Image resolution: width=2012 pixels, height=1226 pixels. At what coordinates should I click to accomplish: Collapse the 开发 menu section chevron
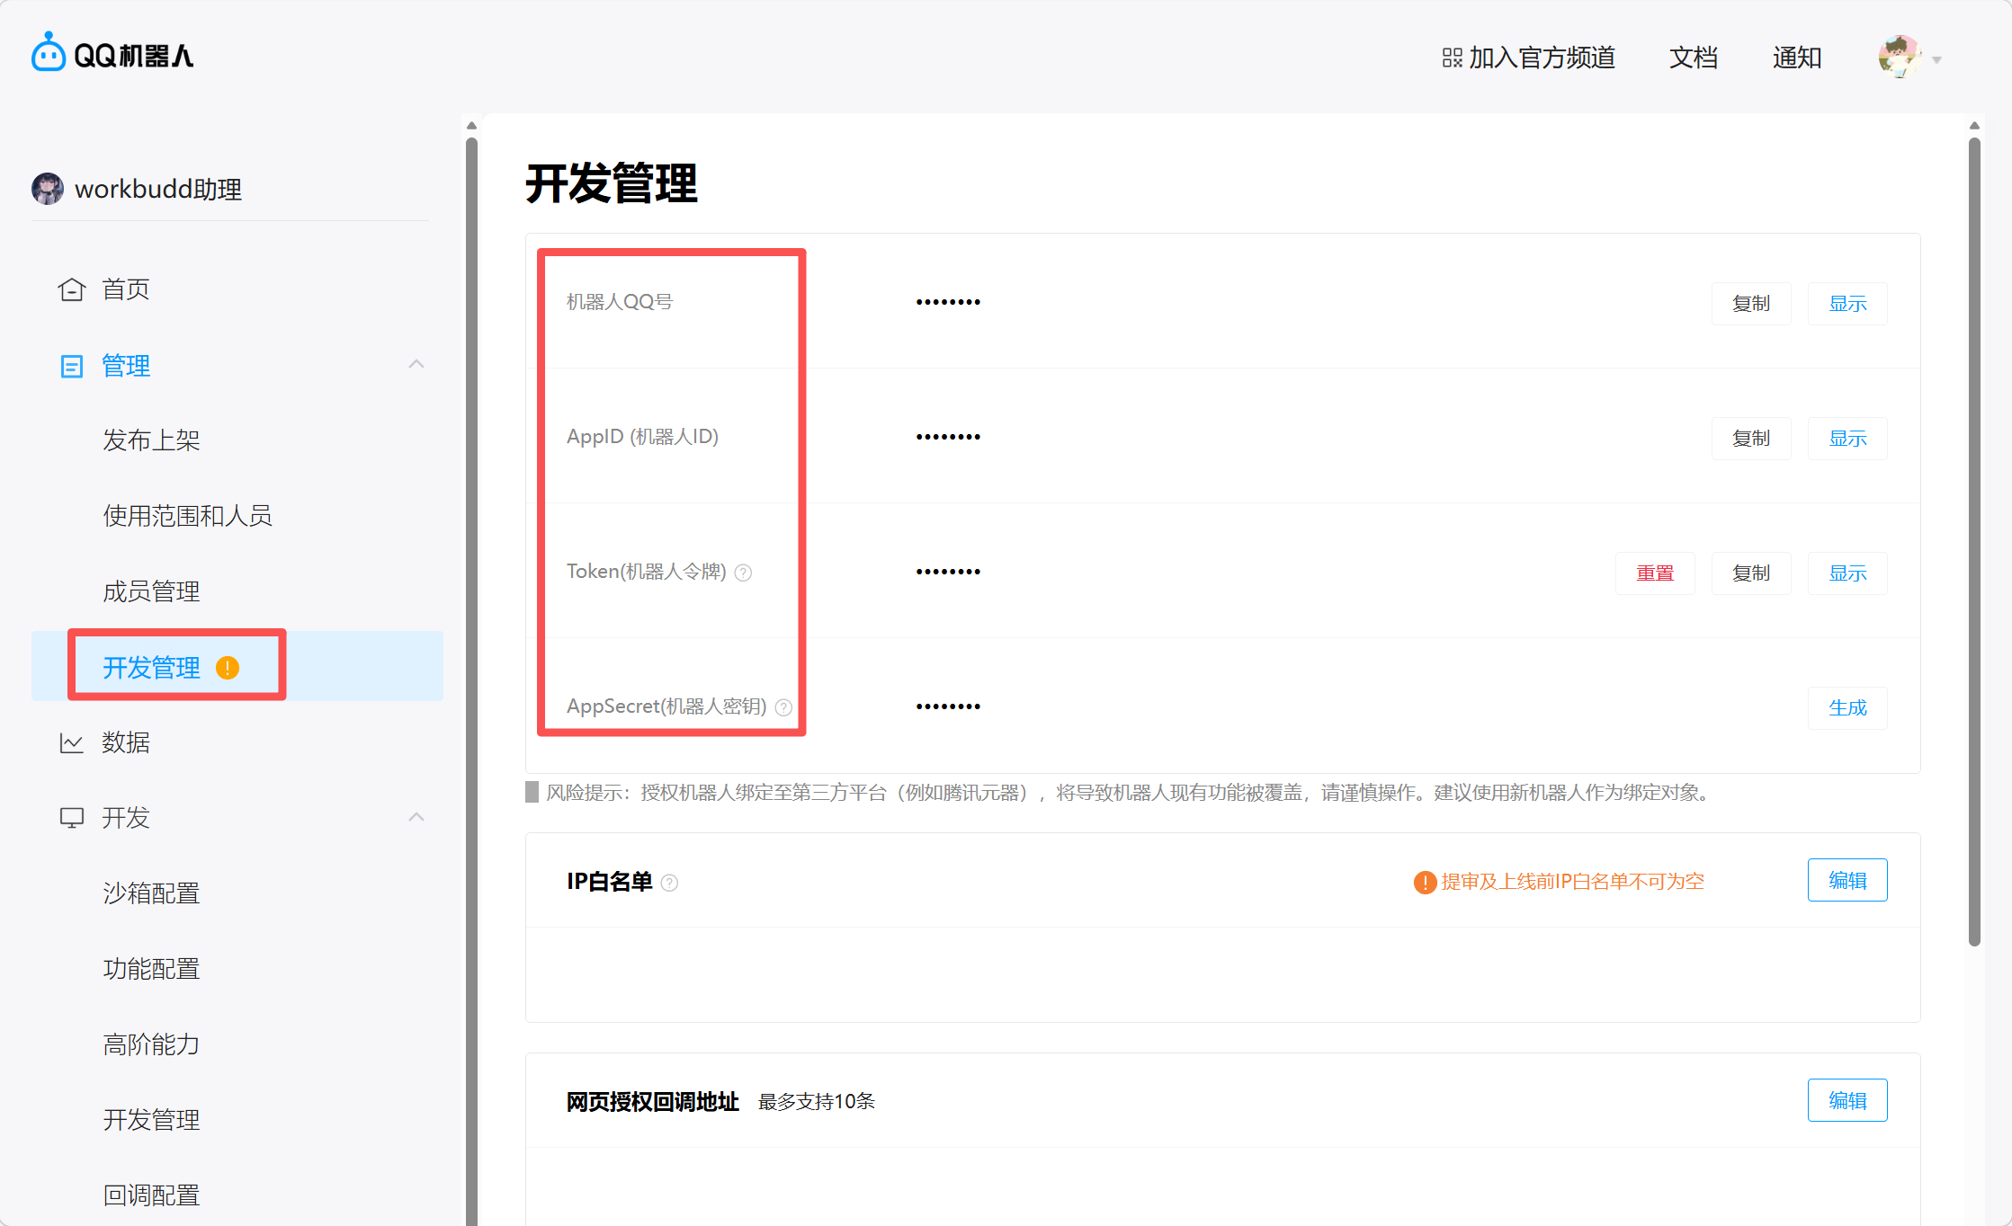(x=416, y=818)
